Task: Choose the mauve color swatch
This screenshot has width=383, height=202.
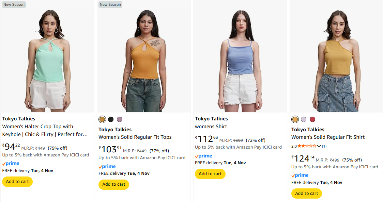Action: pos(120,119)
